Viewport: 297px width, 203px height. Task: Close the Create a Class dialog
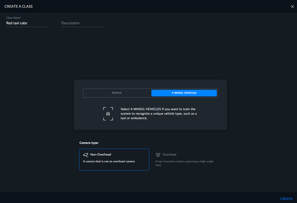pyautogui.click(x=292, y=6)
